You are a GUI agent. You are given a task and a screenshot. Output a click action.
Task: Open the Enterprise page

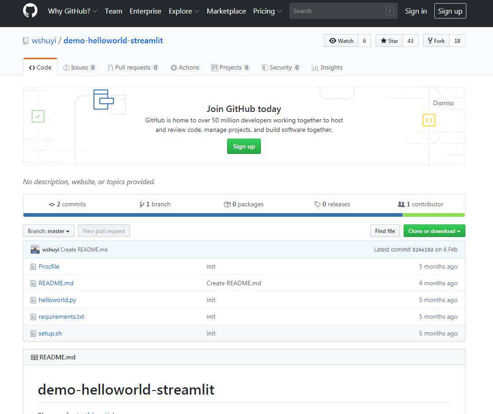(145, 11)
